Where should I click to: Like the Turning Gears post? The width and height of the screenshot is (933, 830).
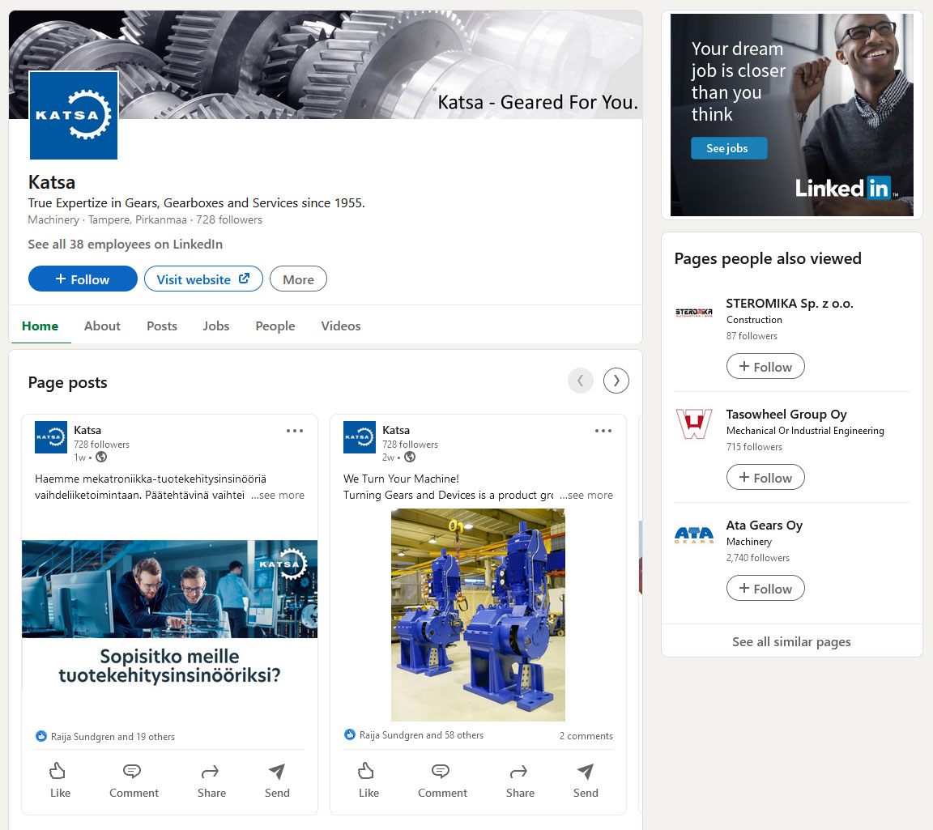[x=369, y=780]
